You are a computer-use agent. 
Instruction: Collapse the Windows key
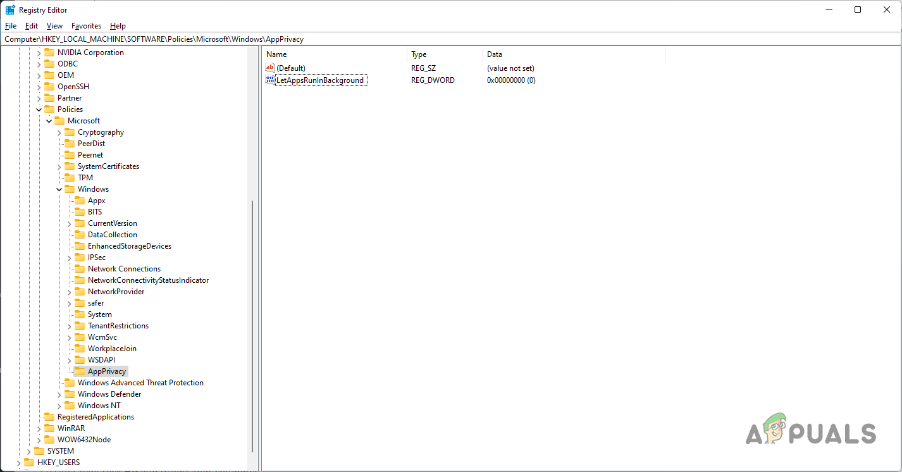[59, 189]
